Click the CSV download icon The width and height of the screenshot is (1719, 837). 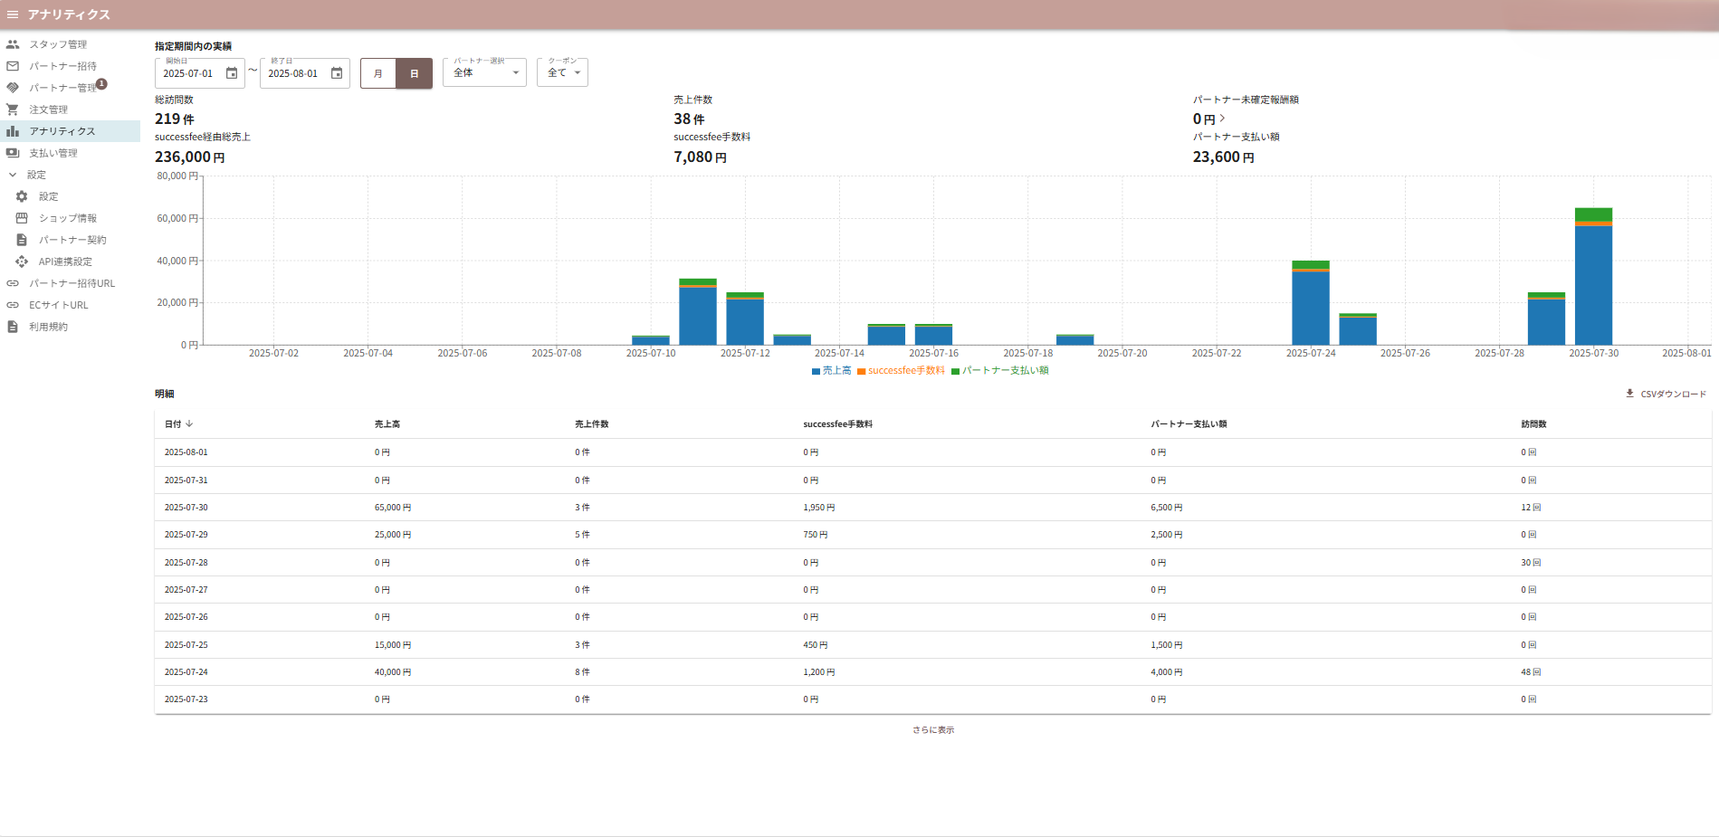1629,394
